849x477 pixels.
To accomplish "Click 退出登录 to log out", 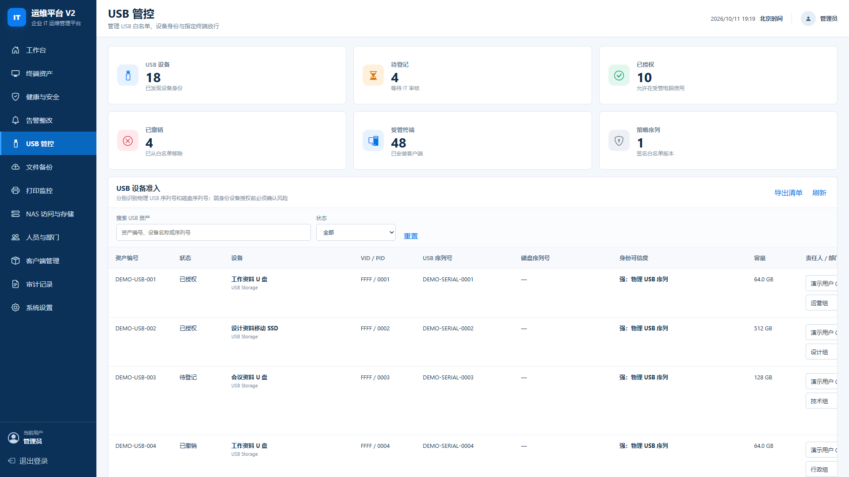I will tap(28, 461).
